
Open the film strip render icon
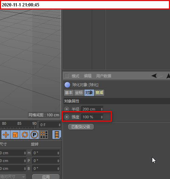coord(57,135)
